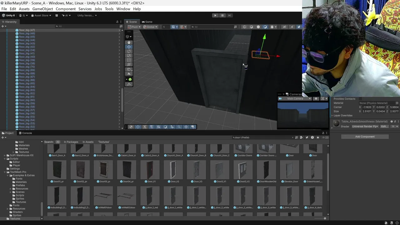400x225 pixels.
Task: Open the Unity Version Control dropdown
Action: 87,15
